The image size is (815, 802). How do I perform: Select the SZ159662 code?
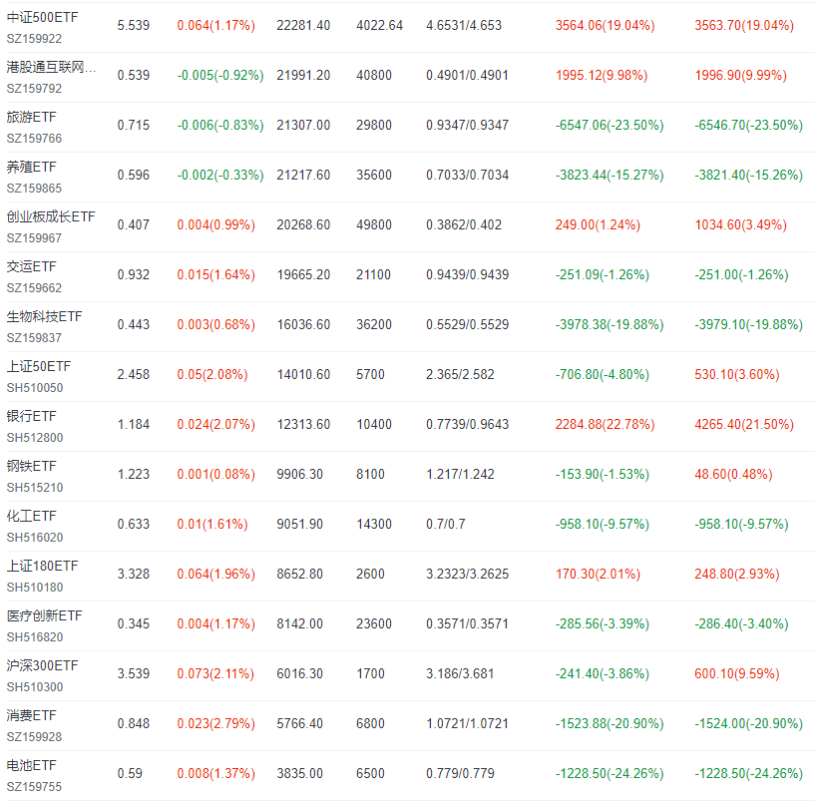34,288
